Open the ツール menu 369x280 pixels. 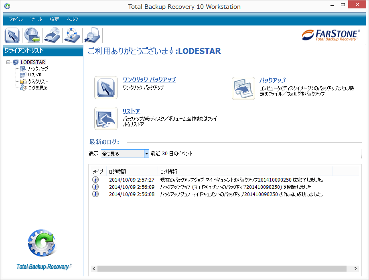point(36,19)
